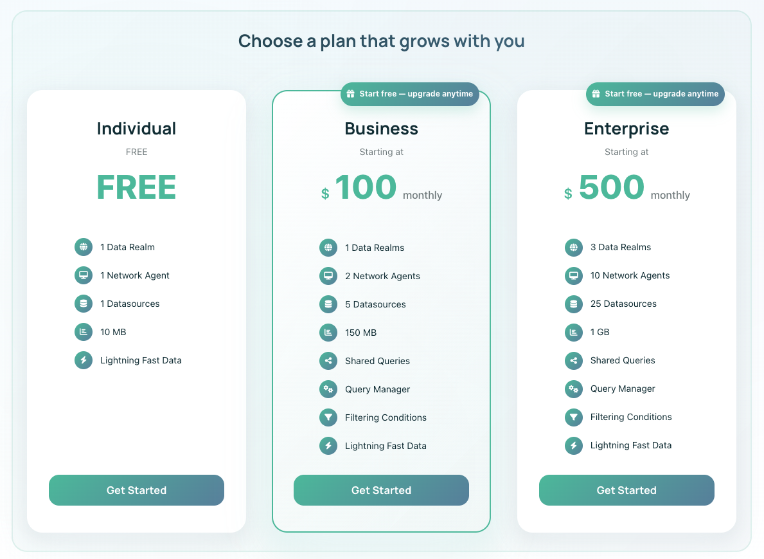Click the large FREE price text

[136, 187]
